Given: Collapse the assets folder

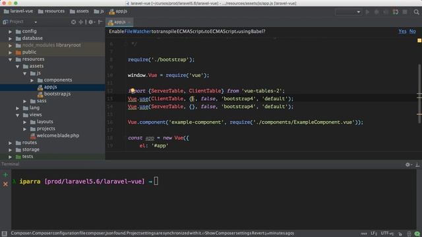Looking at the screenshot, I should pos(18,66).
